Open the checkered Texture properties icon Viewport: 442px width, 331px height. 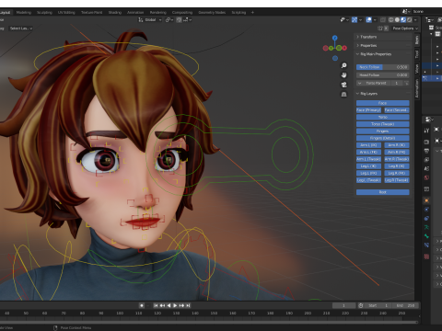426,257
